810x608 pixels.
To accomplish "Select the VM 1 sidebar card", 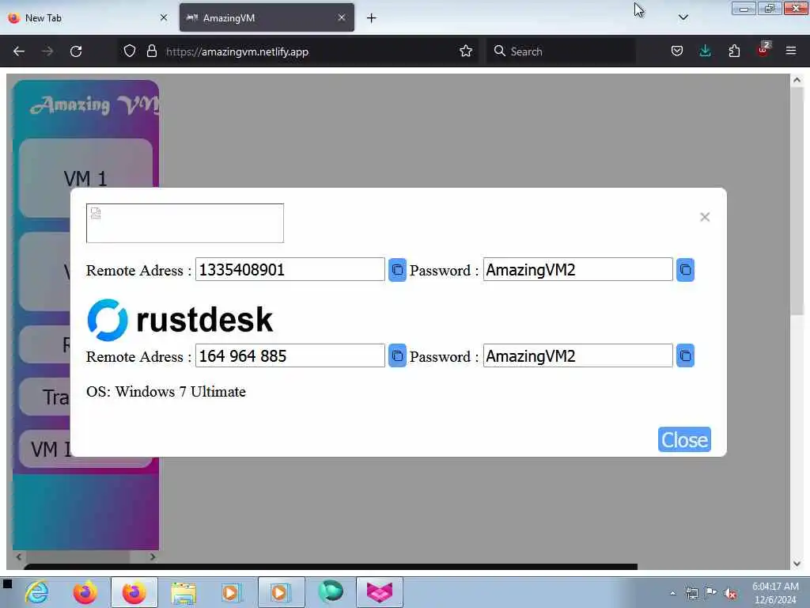I will (85, 178).
